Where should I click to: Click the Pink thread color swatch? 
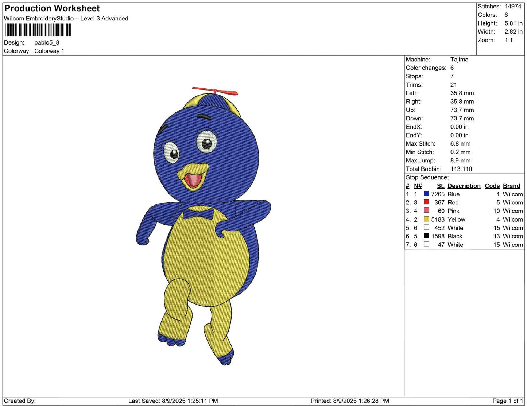pyautogui.click(x=426, y=210)
